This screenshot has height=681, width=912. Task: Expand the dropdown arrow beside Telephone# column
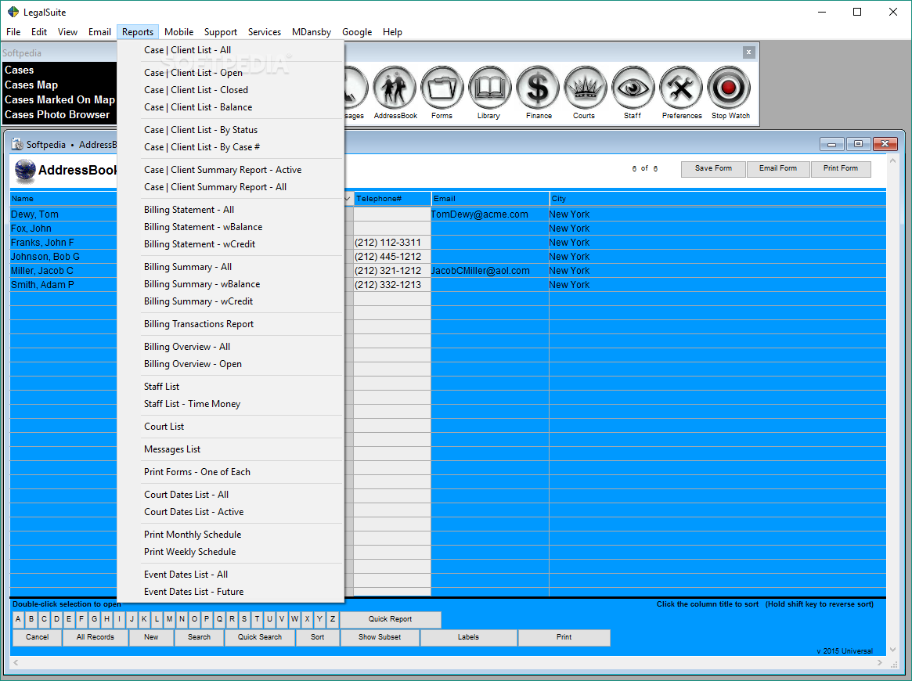point(348,199)
